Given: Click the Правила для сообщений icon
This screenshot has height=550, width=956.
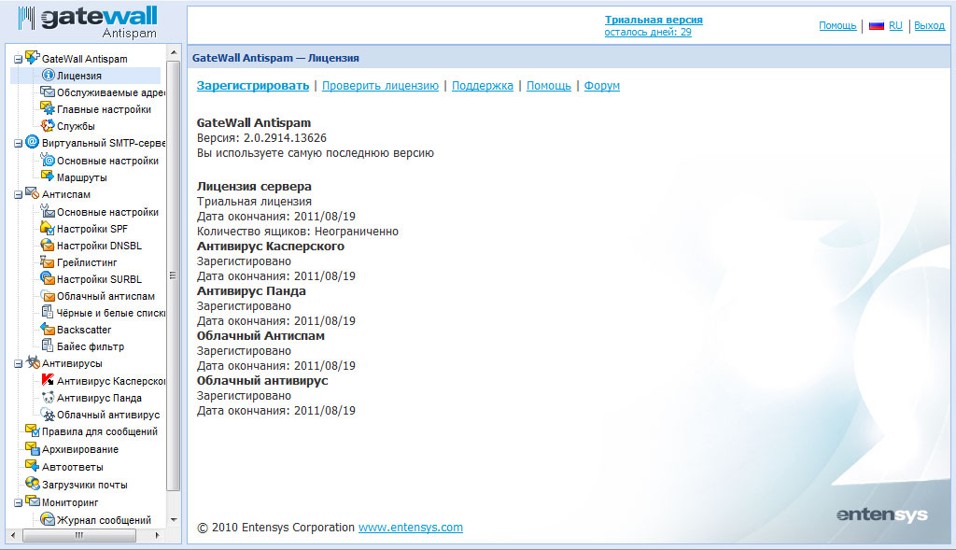Looking at the screenshot, I should pos(33,430).
